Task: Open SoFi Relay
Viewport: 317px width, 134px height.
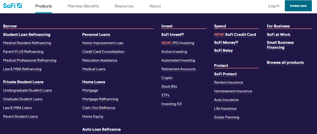Action: point(223,51)
